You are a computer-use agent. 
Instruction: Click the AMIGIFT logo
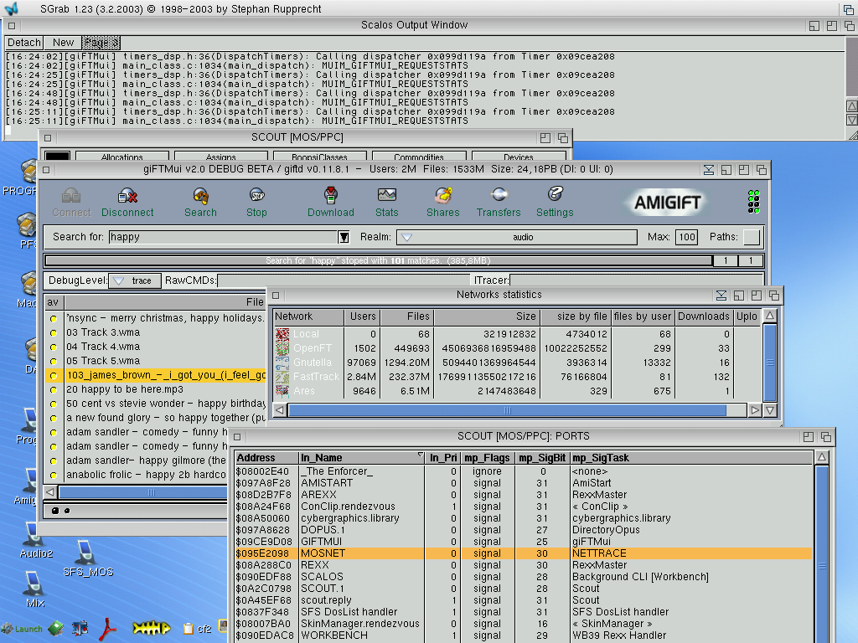coord(667,203)
